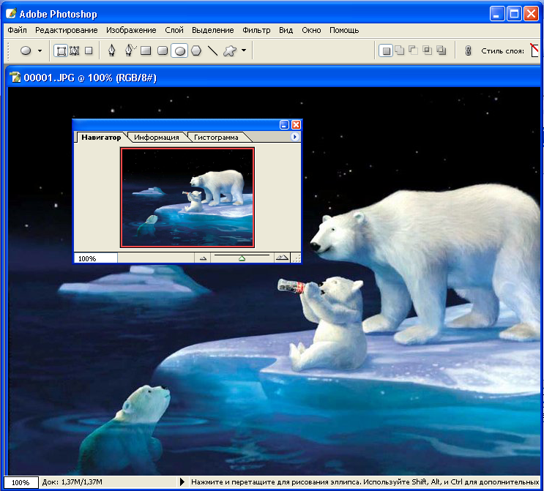Open the Слой menu
Image resolution: width=544 pixels, height=491 pixels.
click(174, 30)
